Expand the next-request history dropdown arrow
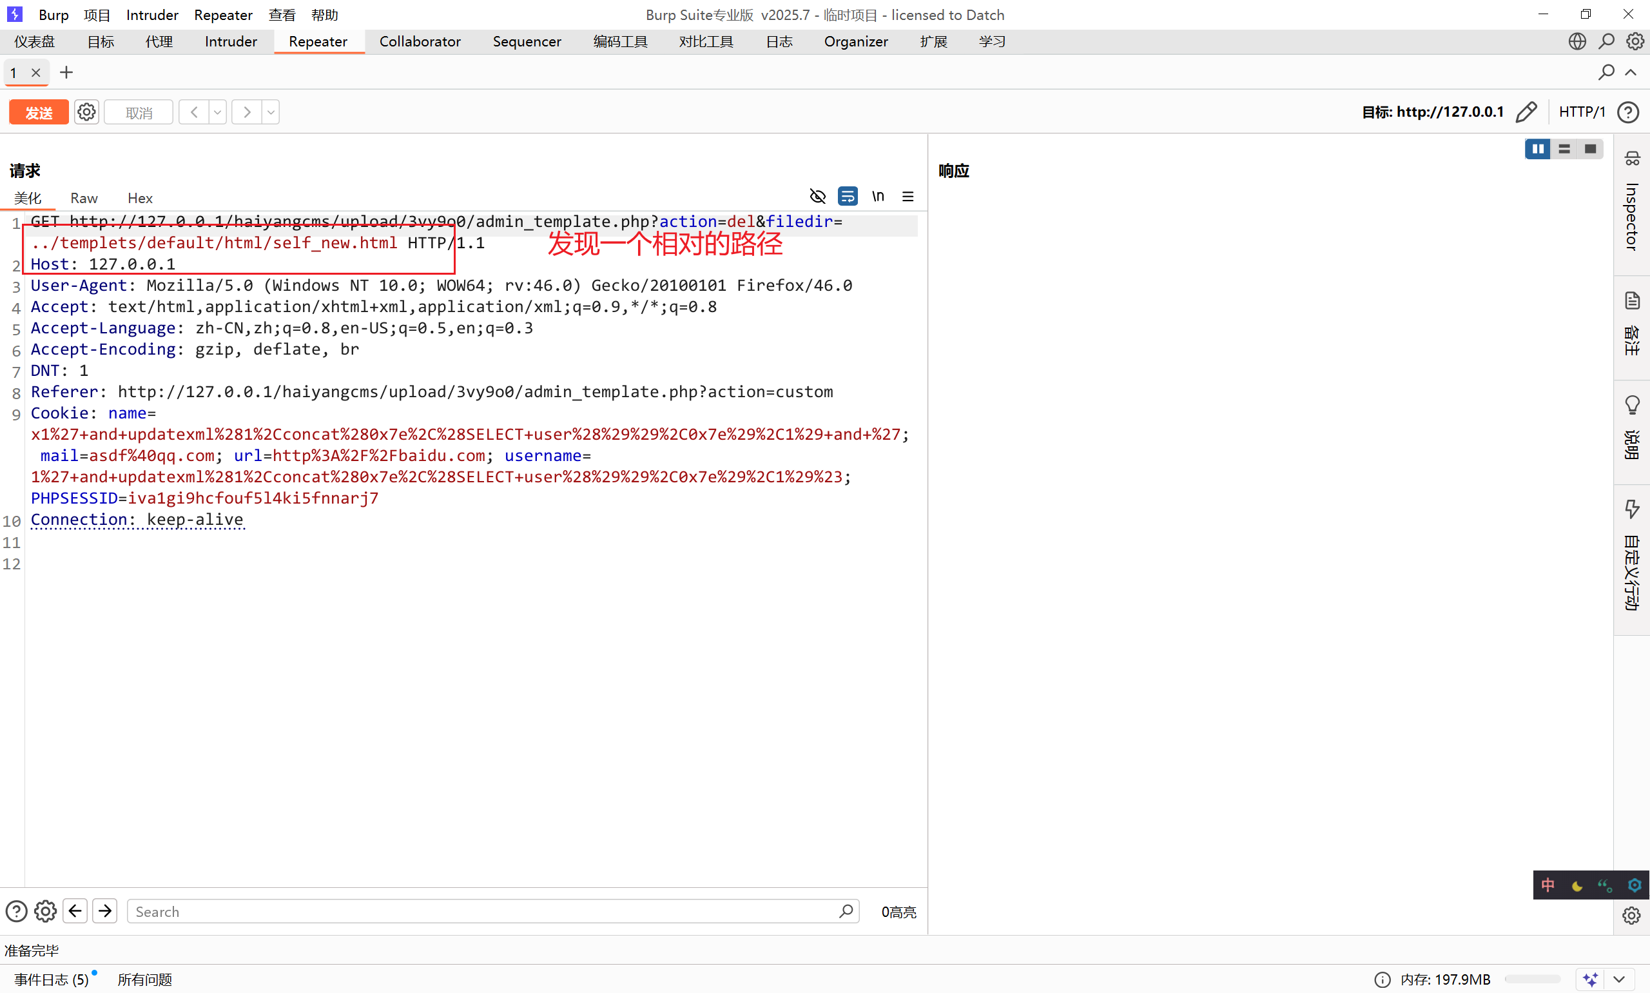Image resolution: width=1650 pixels, height=993 pixels. [271, 112]
